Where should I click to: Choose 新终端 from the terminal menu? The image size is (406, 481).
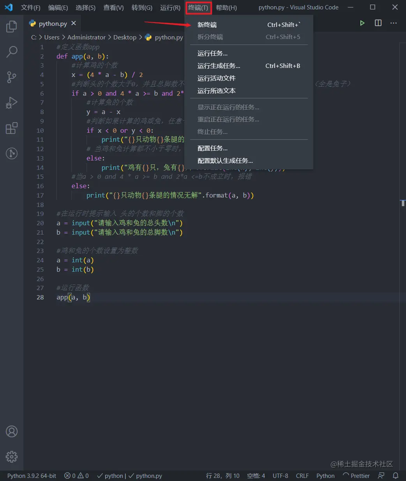tap(249, 25)
